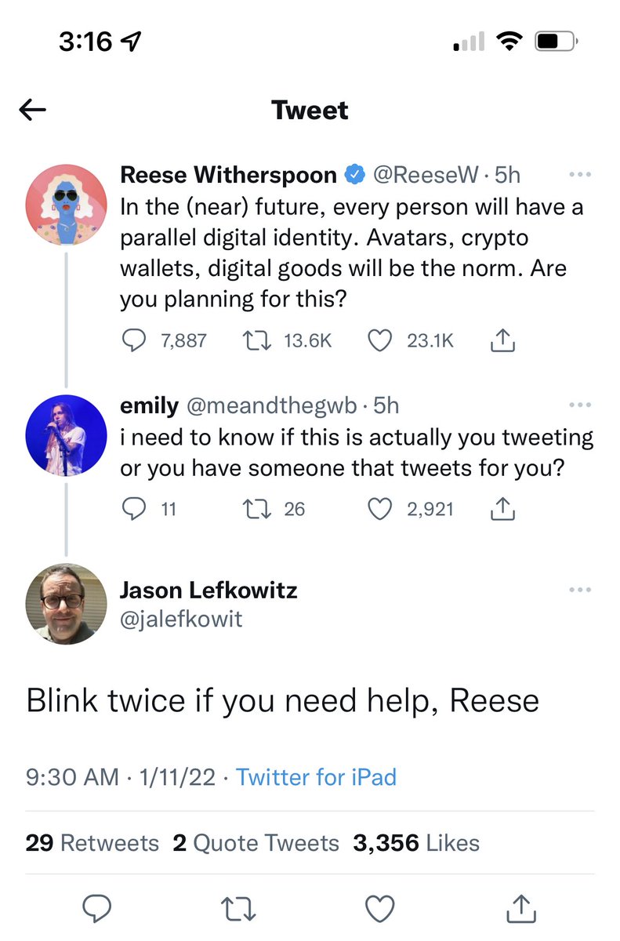The height and width of the screenshot is (941, 620).
Task: Like Jason Lefkowitz's main tweet
Action: coord(381,909)
